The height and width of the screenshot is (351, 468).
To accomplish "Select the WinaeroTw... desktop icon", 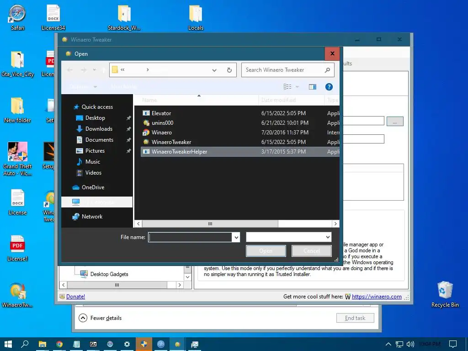I will [17, 295].
